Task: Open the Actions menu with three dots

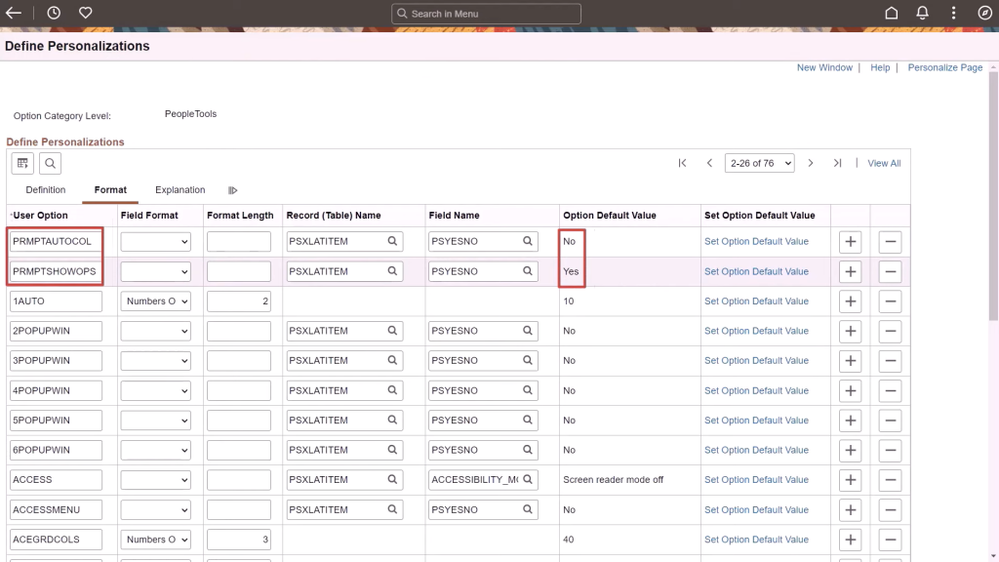Action: (953, 13)
